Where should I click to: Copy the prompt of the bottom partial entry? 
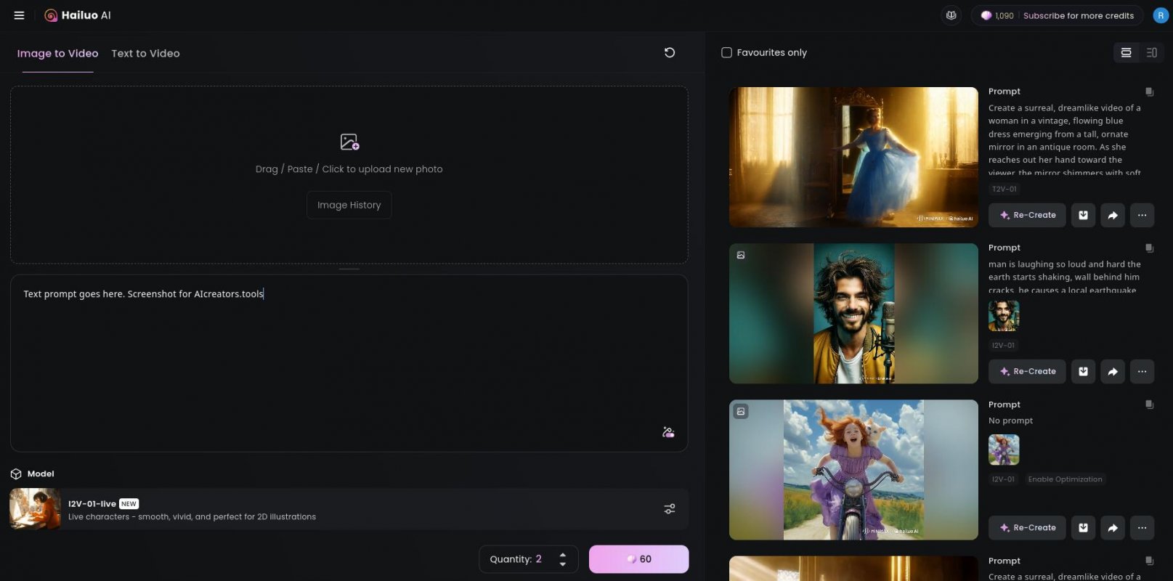pyautogui.click(x=1149, y=561)
